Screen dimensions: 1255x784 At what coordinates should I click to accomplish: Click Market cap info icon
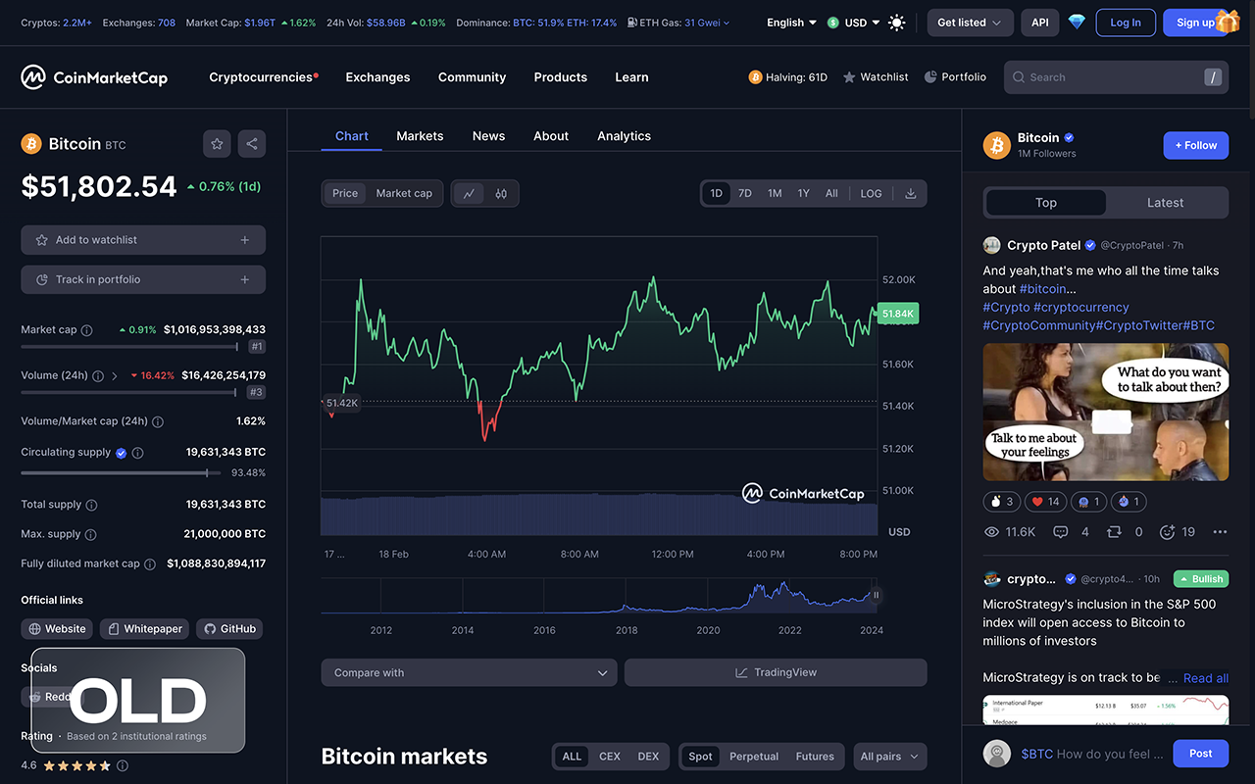(86, 330)
